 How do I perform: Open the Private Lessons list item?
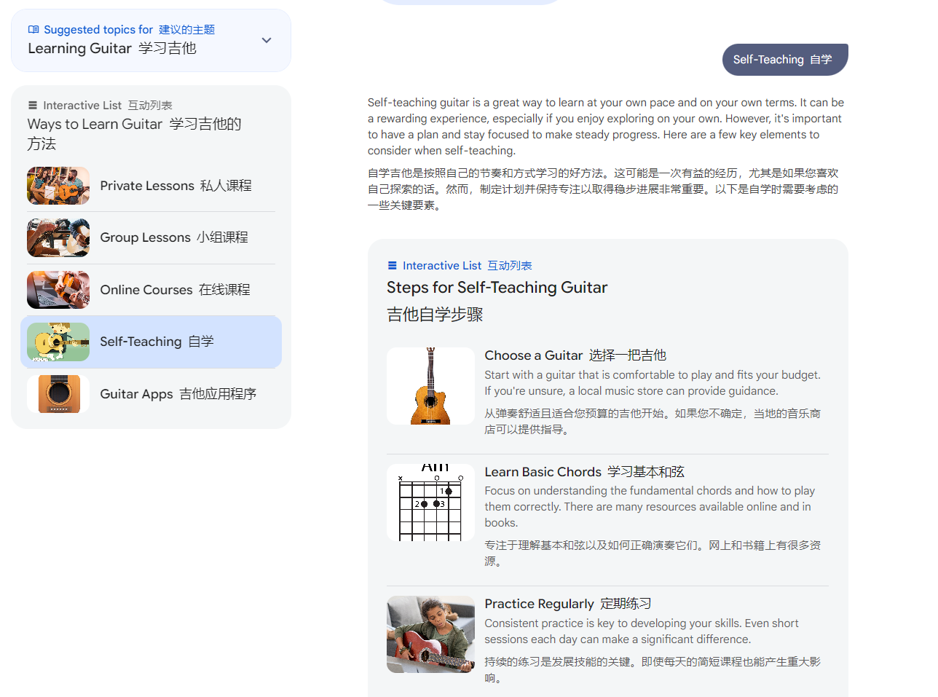151,186
